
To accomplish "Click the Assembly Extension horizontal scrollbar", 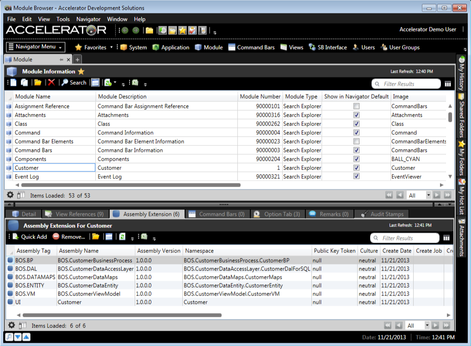I will 122,315.
